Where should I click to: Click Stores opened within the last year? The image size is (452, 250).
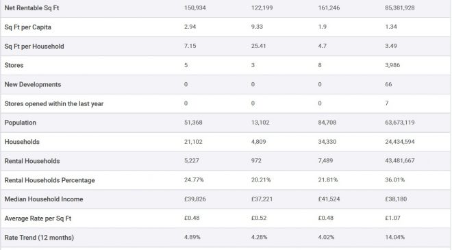(x=54, y=103)
